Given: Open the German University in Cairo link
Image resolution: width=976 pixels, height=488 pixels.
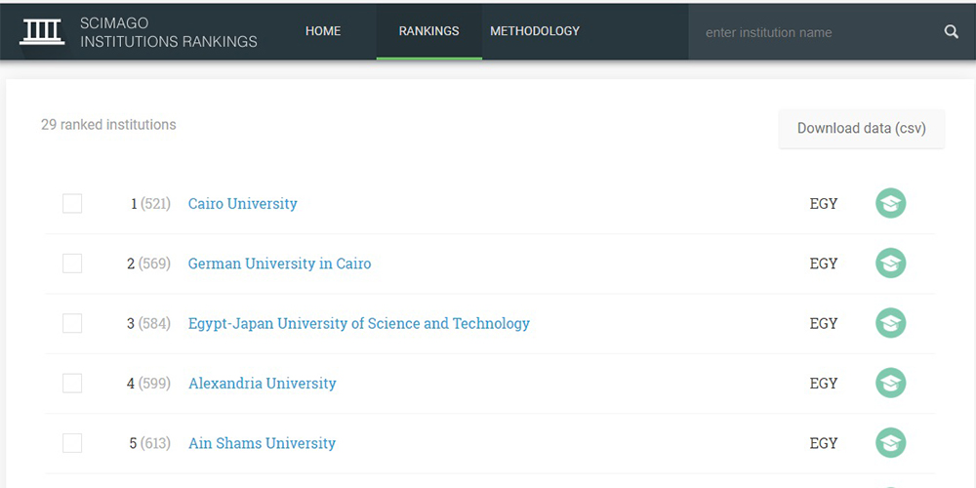Looking at the screenshot, I should (x=279, y=264).
